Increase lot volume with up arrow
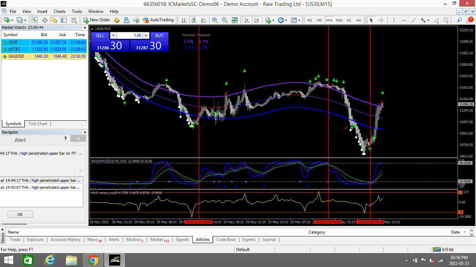The height and width of the screenshot is (267, 476). pos(146,35)
